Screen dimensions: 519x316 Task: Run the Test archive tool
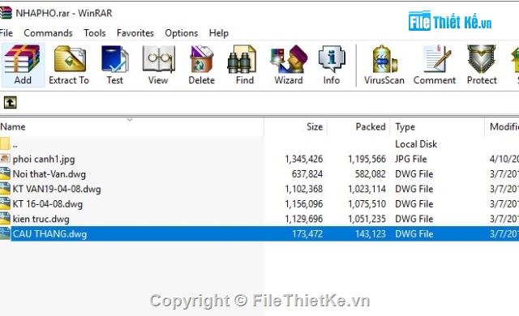tap(115, 65)
